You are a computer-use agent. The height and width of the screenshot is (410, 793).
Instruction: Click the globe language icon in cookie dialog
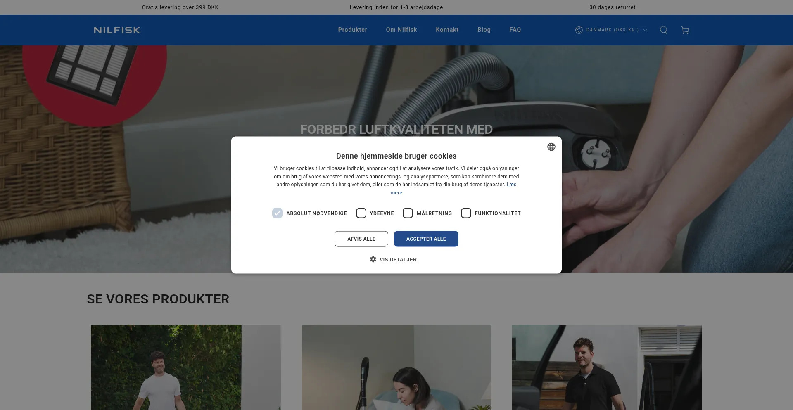551,147
